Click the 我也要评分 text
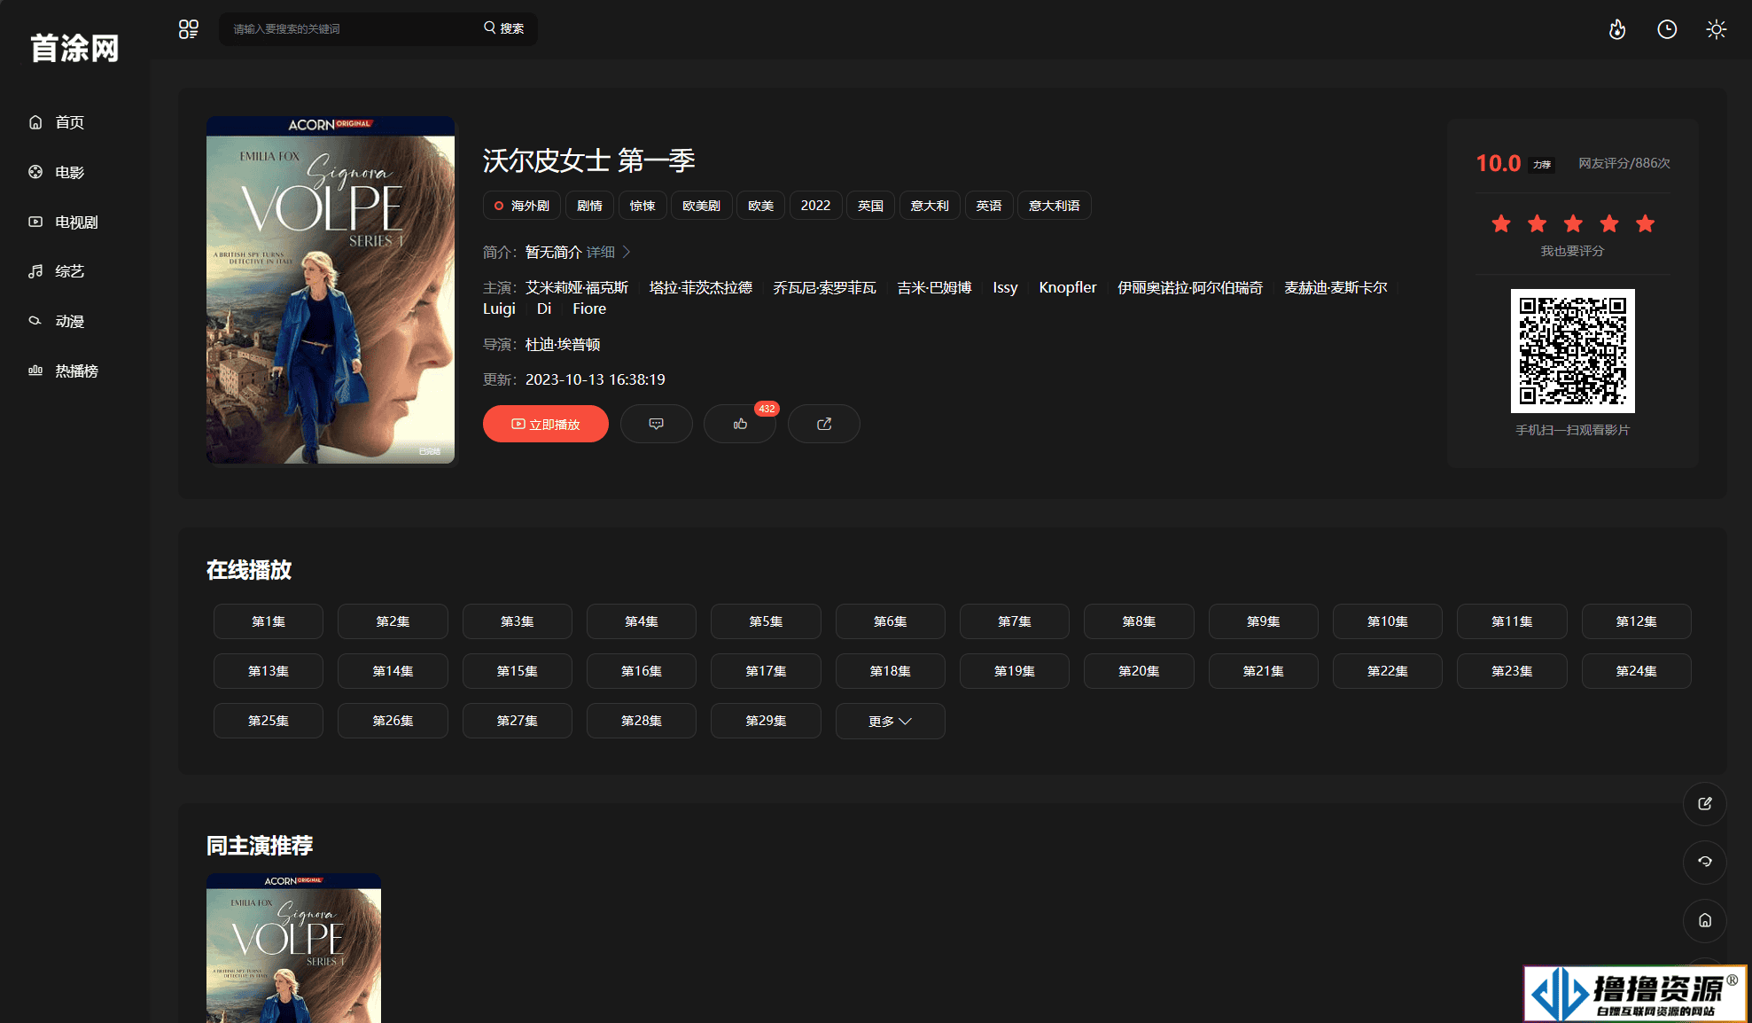 (x=1572, y=251)
